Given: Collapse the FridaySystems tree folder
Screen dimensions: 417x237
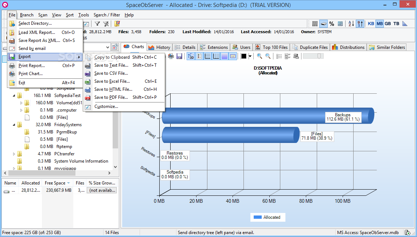Looking at the screenshot, I should click(x=14, y=125).
